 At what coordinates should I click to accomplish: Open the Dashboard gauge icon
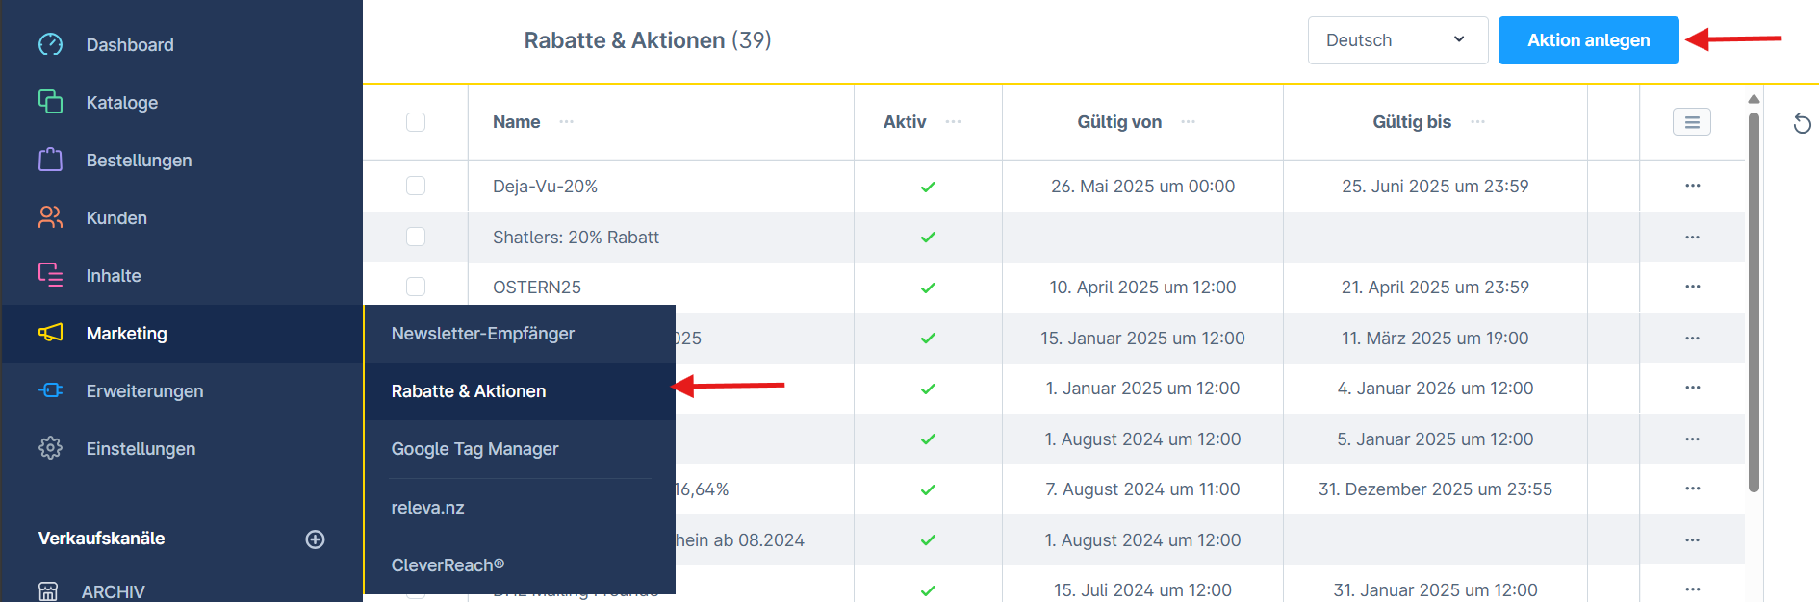click(50, 44)
